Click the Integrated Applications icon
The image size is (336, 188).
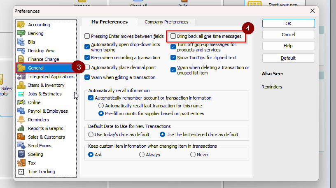pos(21,77)
